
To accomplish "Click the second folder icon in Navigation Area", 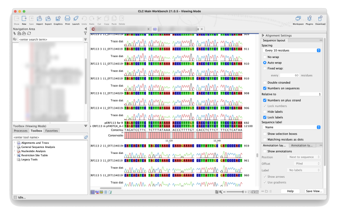I will click(x=24, y=33).
